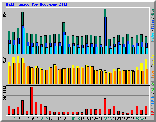Select day label 24 on the axis

coord(114,119)
